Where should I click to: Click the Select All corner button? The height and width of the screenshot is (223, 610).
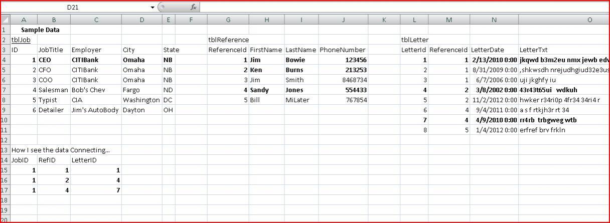[x=5, y=20]
